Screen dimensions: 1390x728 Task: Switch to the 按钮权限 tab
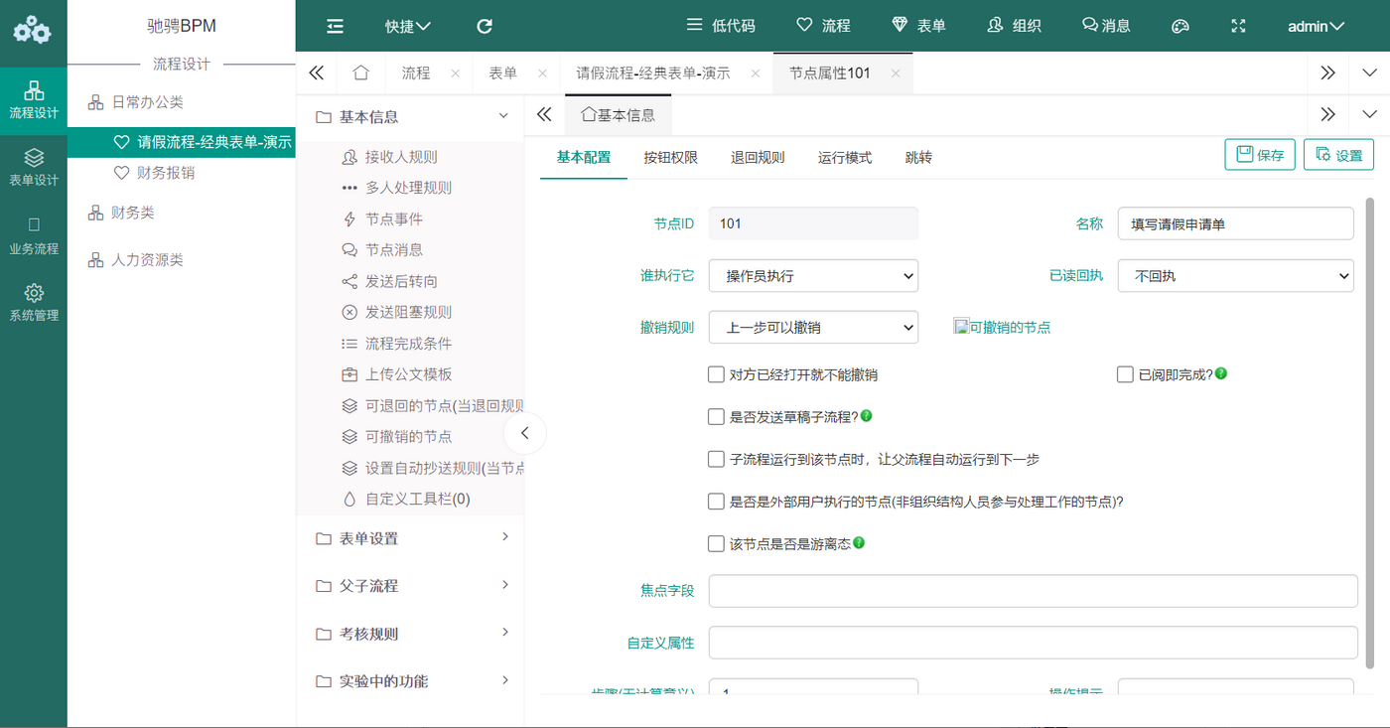pyautogui.click(x=672, y=157)
